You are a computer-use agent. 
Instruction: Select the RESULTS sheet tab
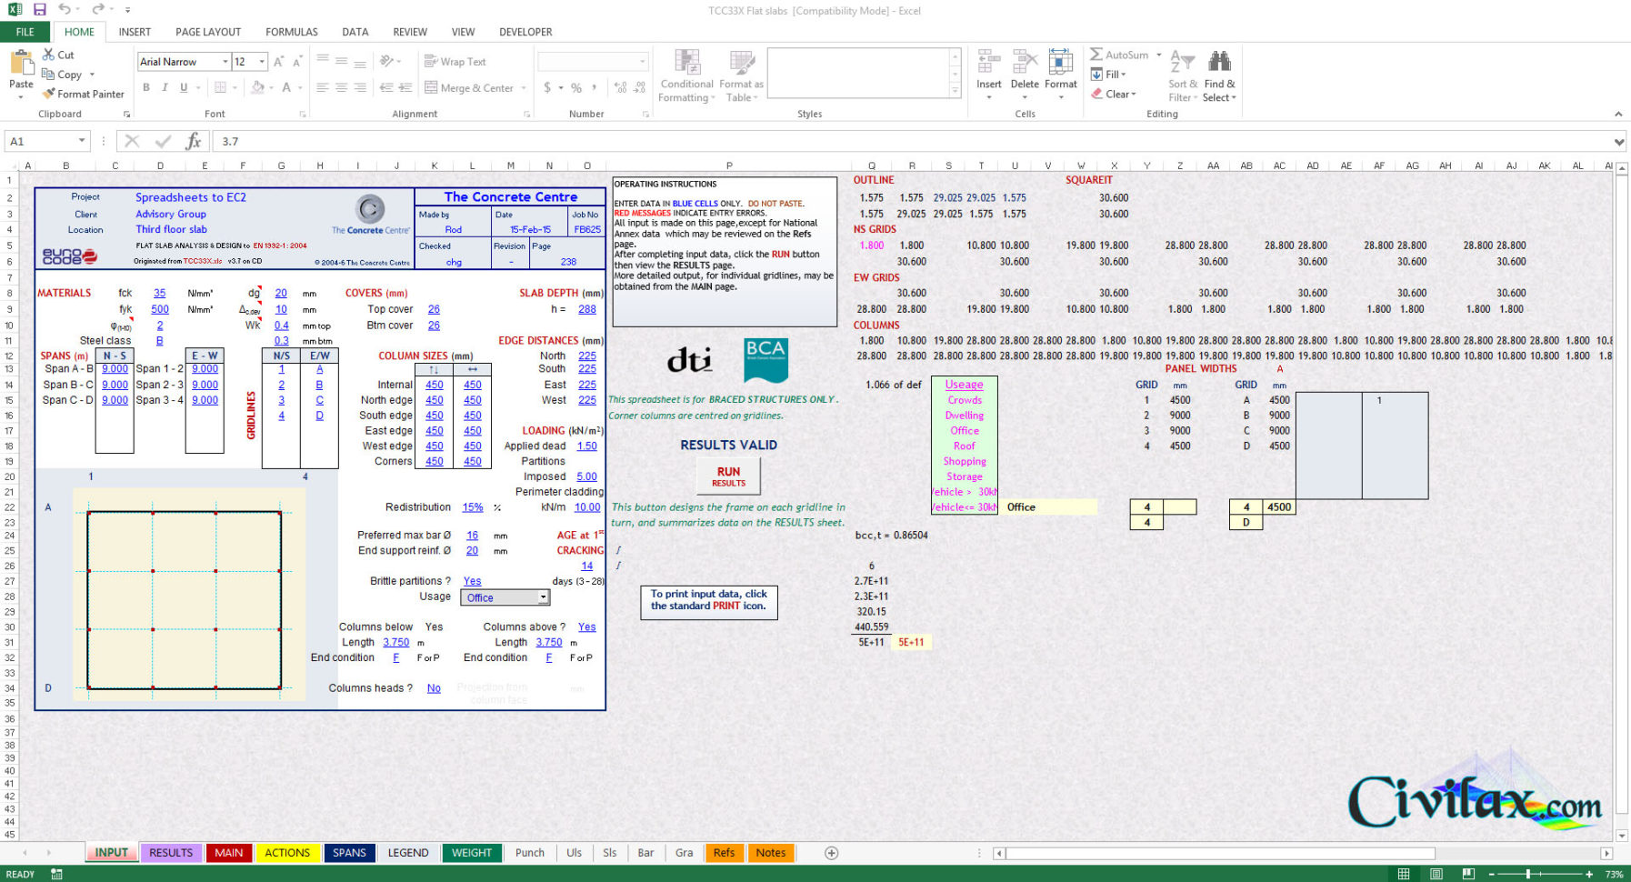(170, 852)
